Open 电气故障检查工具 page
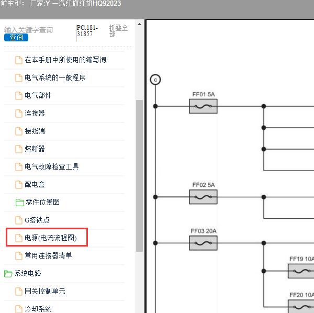The image size is (314, 313). coord(51,166)
